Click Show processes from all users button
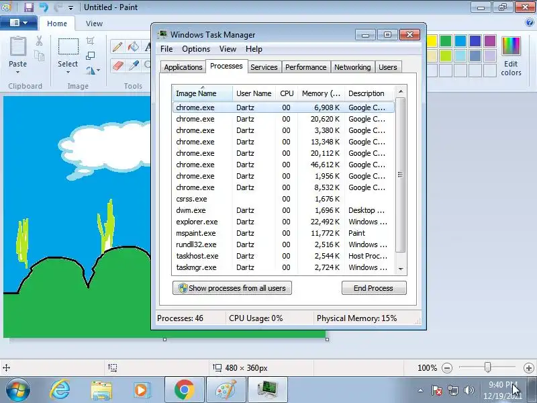 [232, 288]
